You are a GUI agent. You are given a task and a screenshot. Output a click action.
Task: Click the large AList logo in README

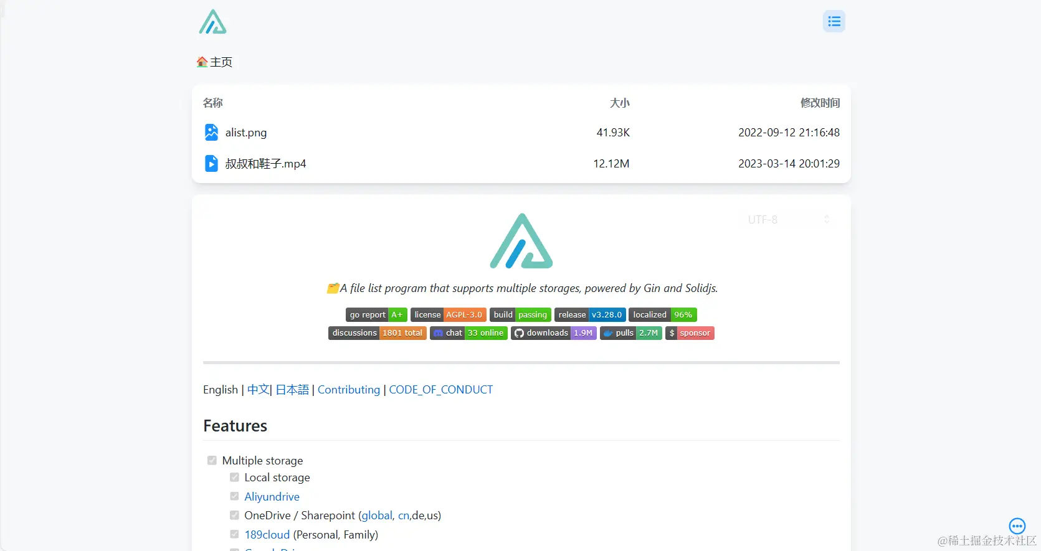click(x=521, y=241)
